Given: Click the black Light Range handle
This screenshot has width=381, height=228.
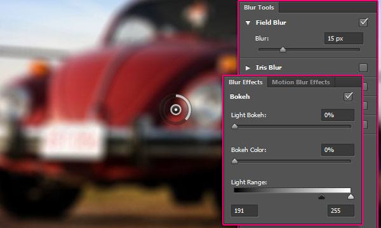Looking at the screenshot, I should click(x=321, y=196).
